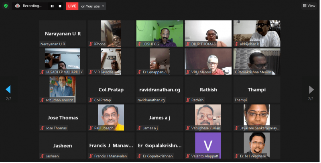Go to previous gallery page with blue arrow

coord(8,89)
